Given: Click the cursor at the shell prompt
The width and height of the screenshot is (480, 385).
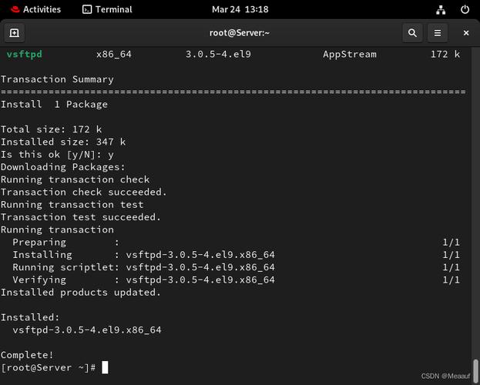Looking at the screenshot, I should click(105, 368).
